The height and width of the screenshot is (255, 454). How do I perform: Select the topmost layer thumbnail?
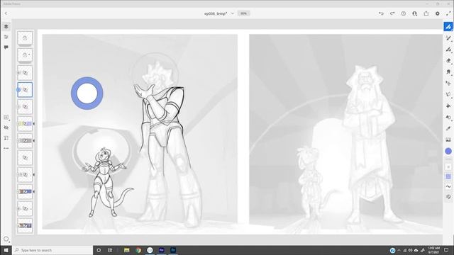click(x=25, y=38)
